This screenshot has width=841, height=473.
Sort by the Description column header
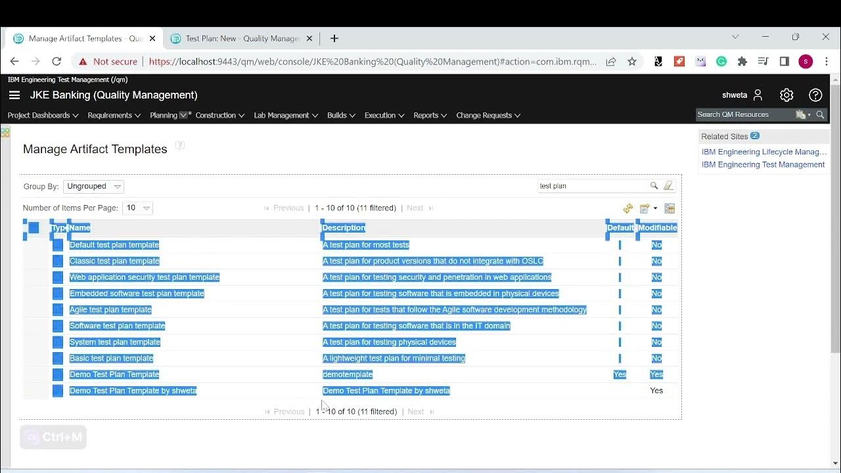click(x=344, y=228)
